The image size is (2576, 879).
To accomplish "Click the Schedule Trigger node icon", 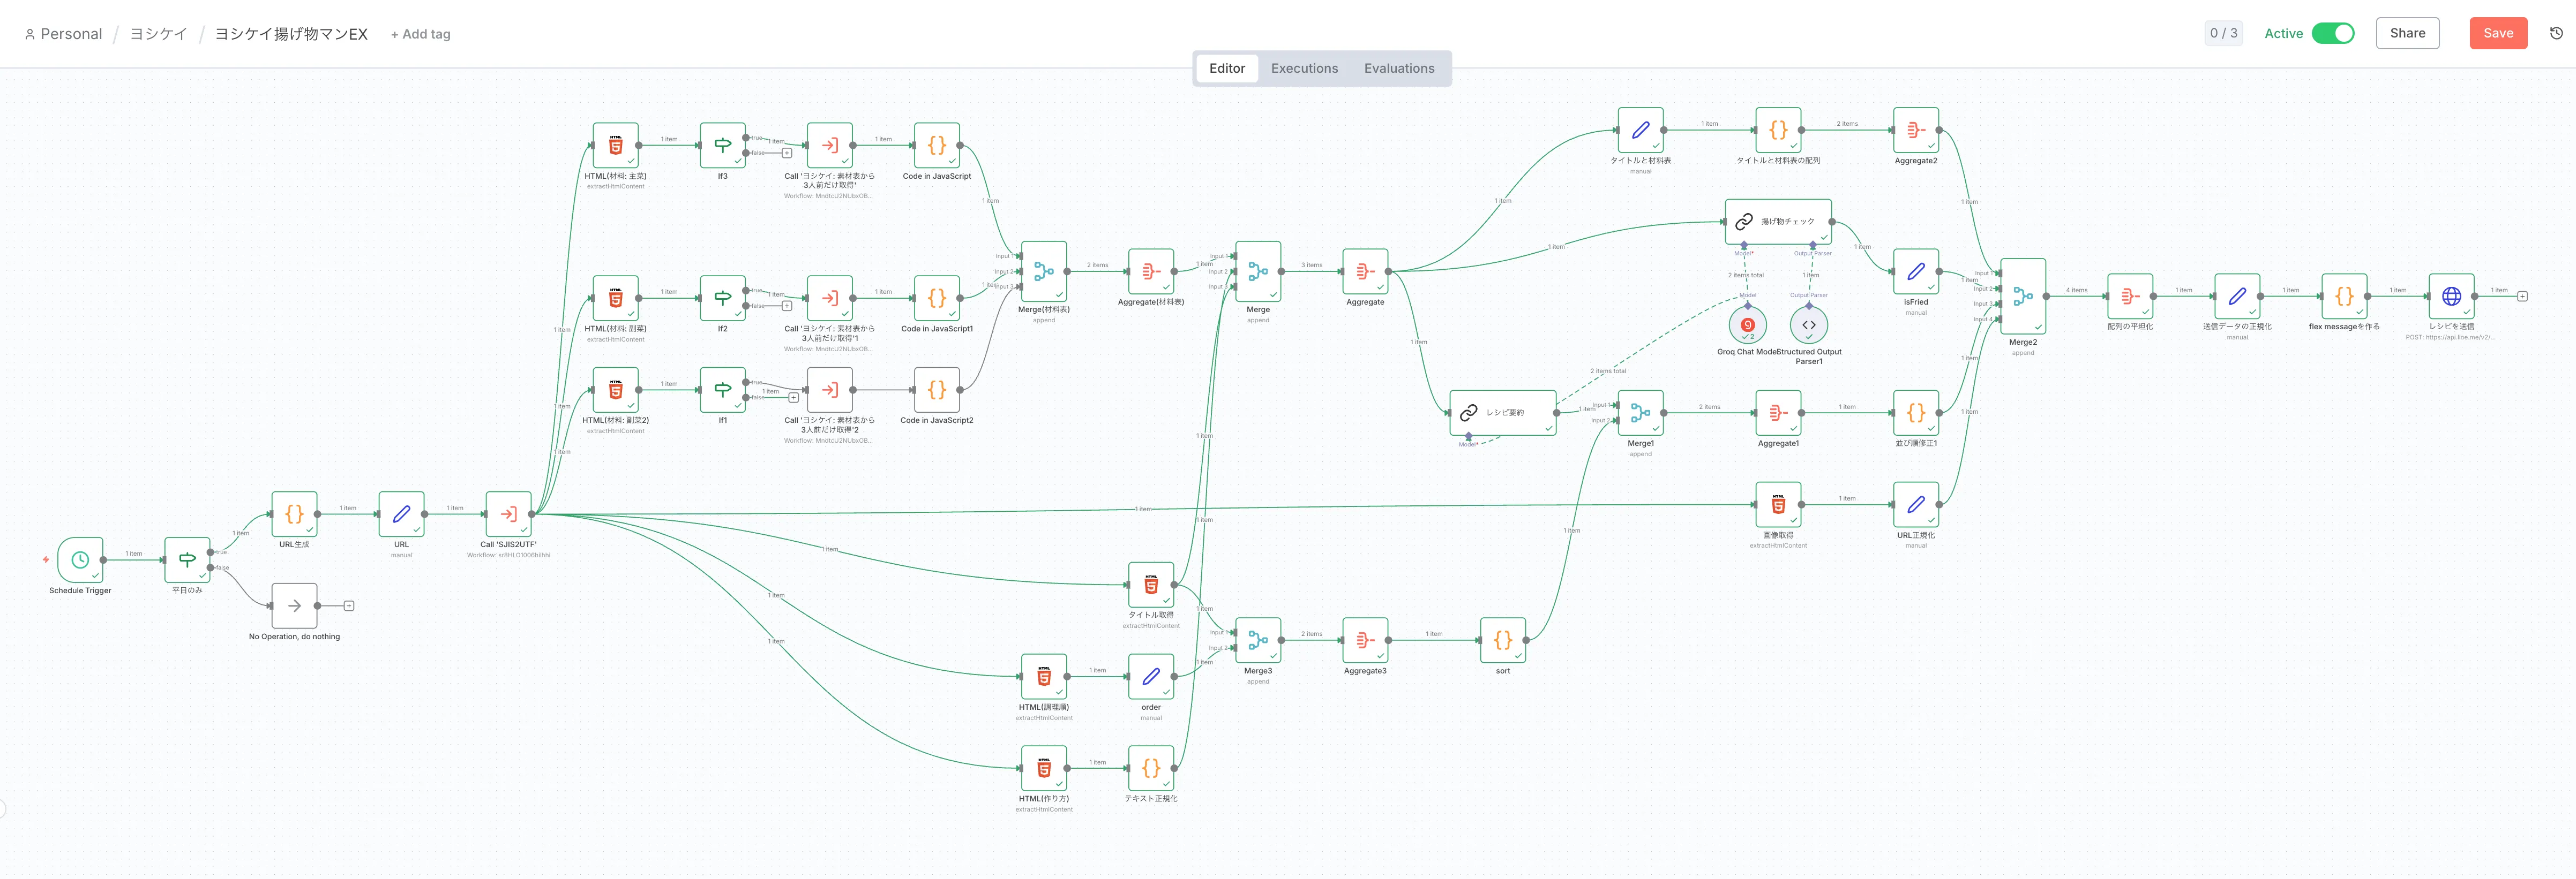I will tap(80, 559).
